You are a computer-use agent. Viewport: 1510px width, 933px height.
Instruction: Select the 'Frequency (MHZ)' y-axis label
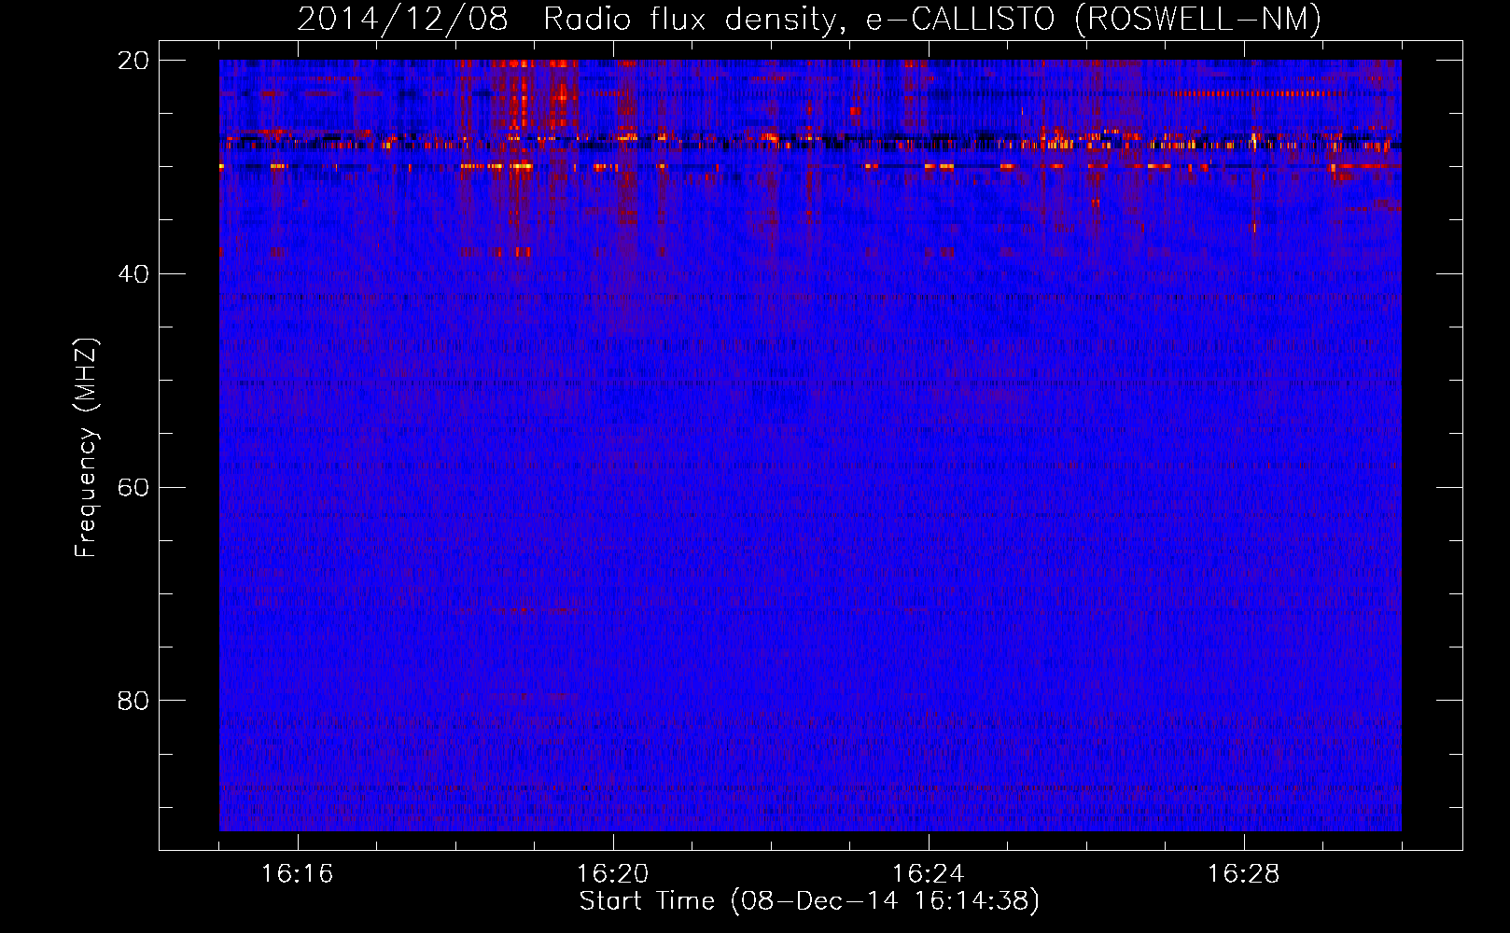pos(86,448)
